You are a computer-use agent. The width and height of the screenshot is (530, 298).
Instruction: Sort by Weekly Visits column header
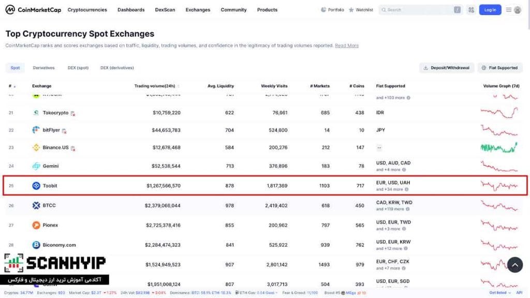[274, 86]
